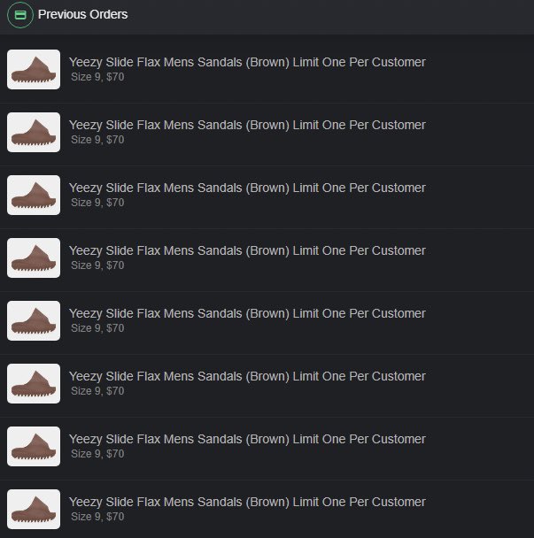Screen dimensions: 534x538
Task: Open the seventh order's sandal thumbnail
Action: click(x=34, y=446)
